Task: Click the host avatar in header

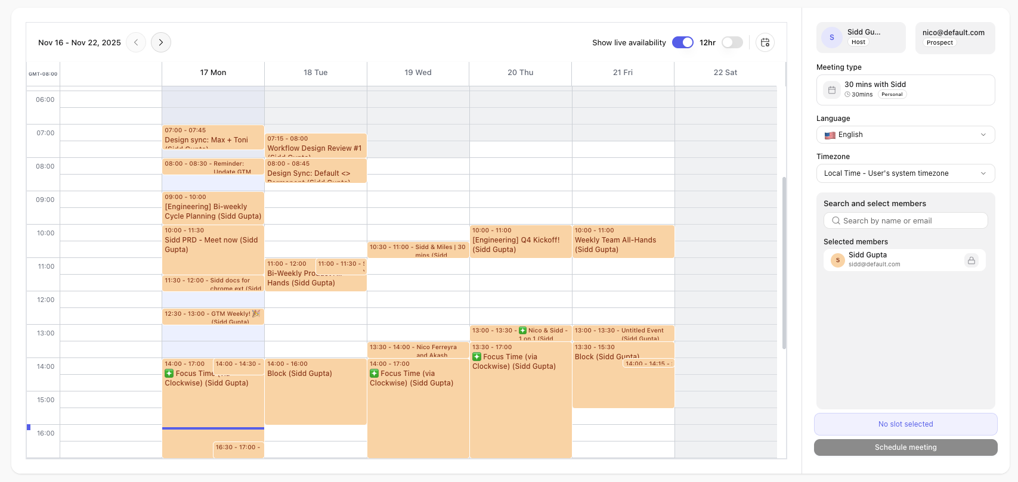Action: tap(832, 38)
